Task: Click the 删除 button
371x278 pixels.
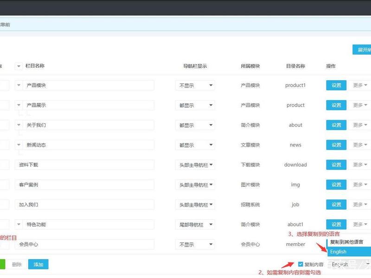Action: (17, 264)
